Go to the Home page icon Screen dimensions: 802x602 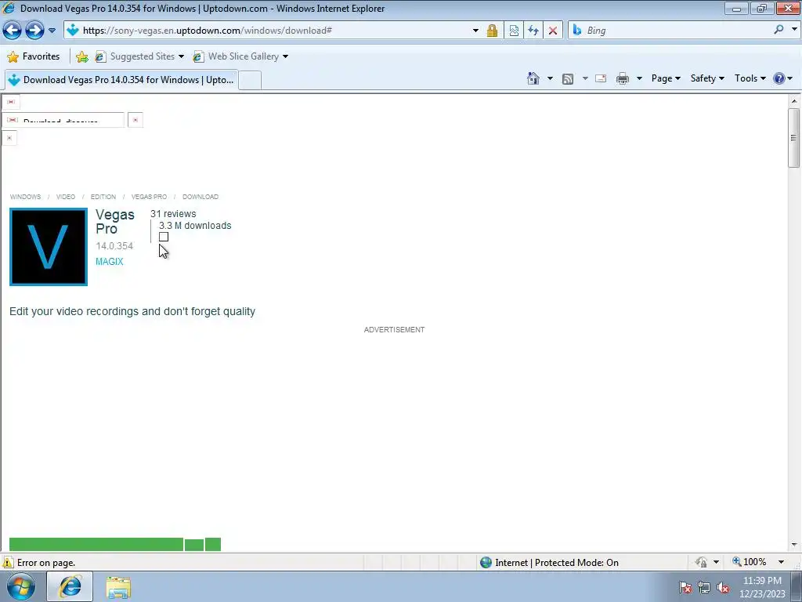pyautogui.click(x=533, y=78)
